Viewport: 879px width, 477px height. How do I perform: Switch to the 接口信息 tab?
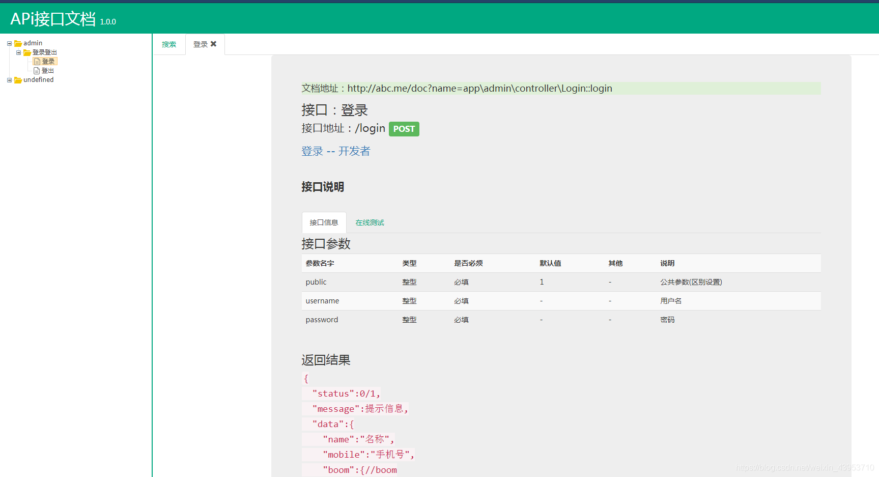[x=324, y=222]
